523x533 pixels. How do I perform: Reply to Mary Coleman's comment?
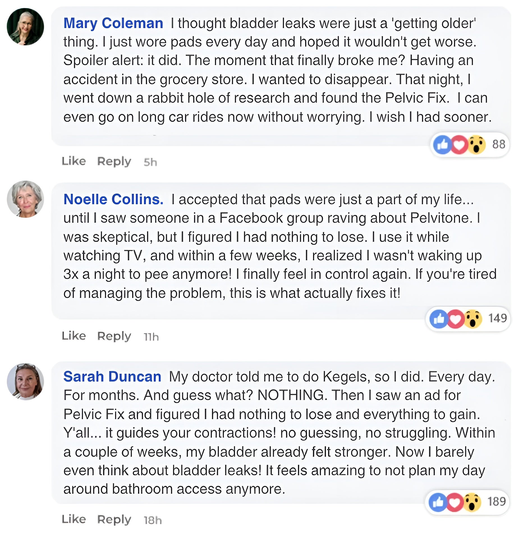[114, 162]
